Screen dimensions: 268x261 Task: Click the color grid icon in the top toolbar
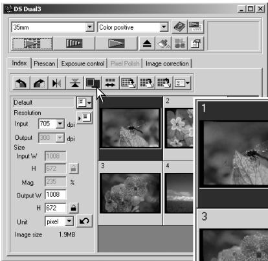179,43
